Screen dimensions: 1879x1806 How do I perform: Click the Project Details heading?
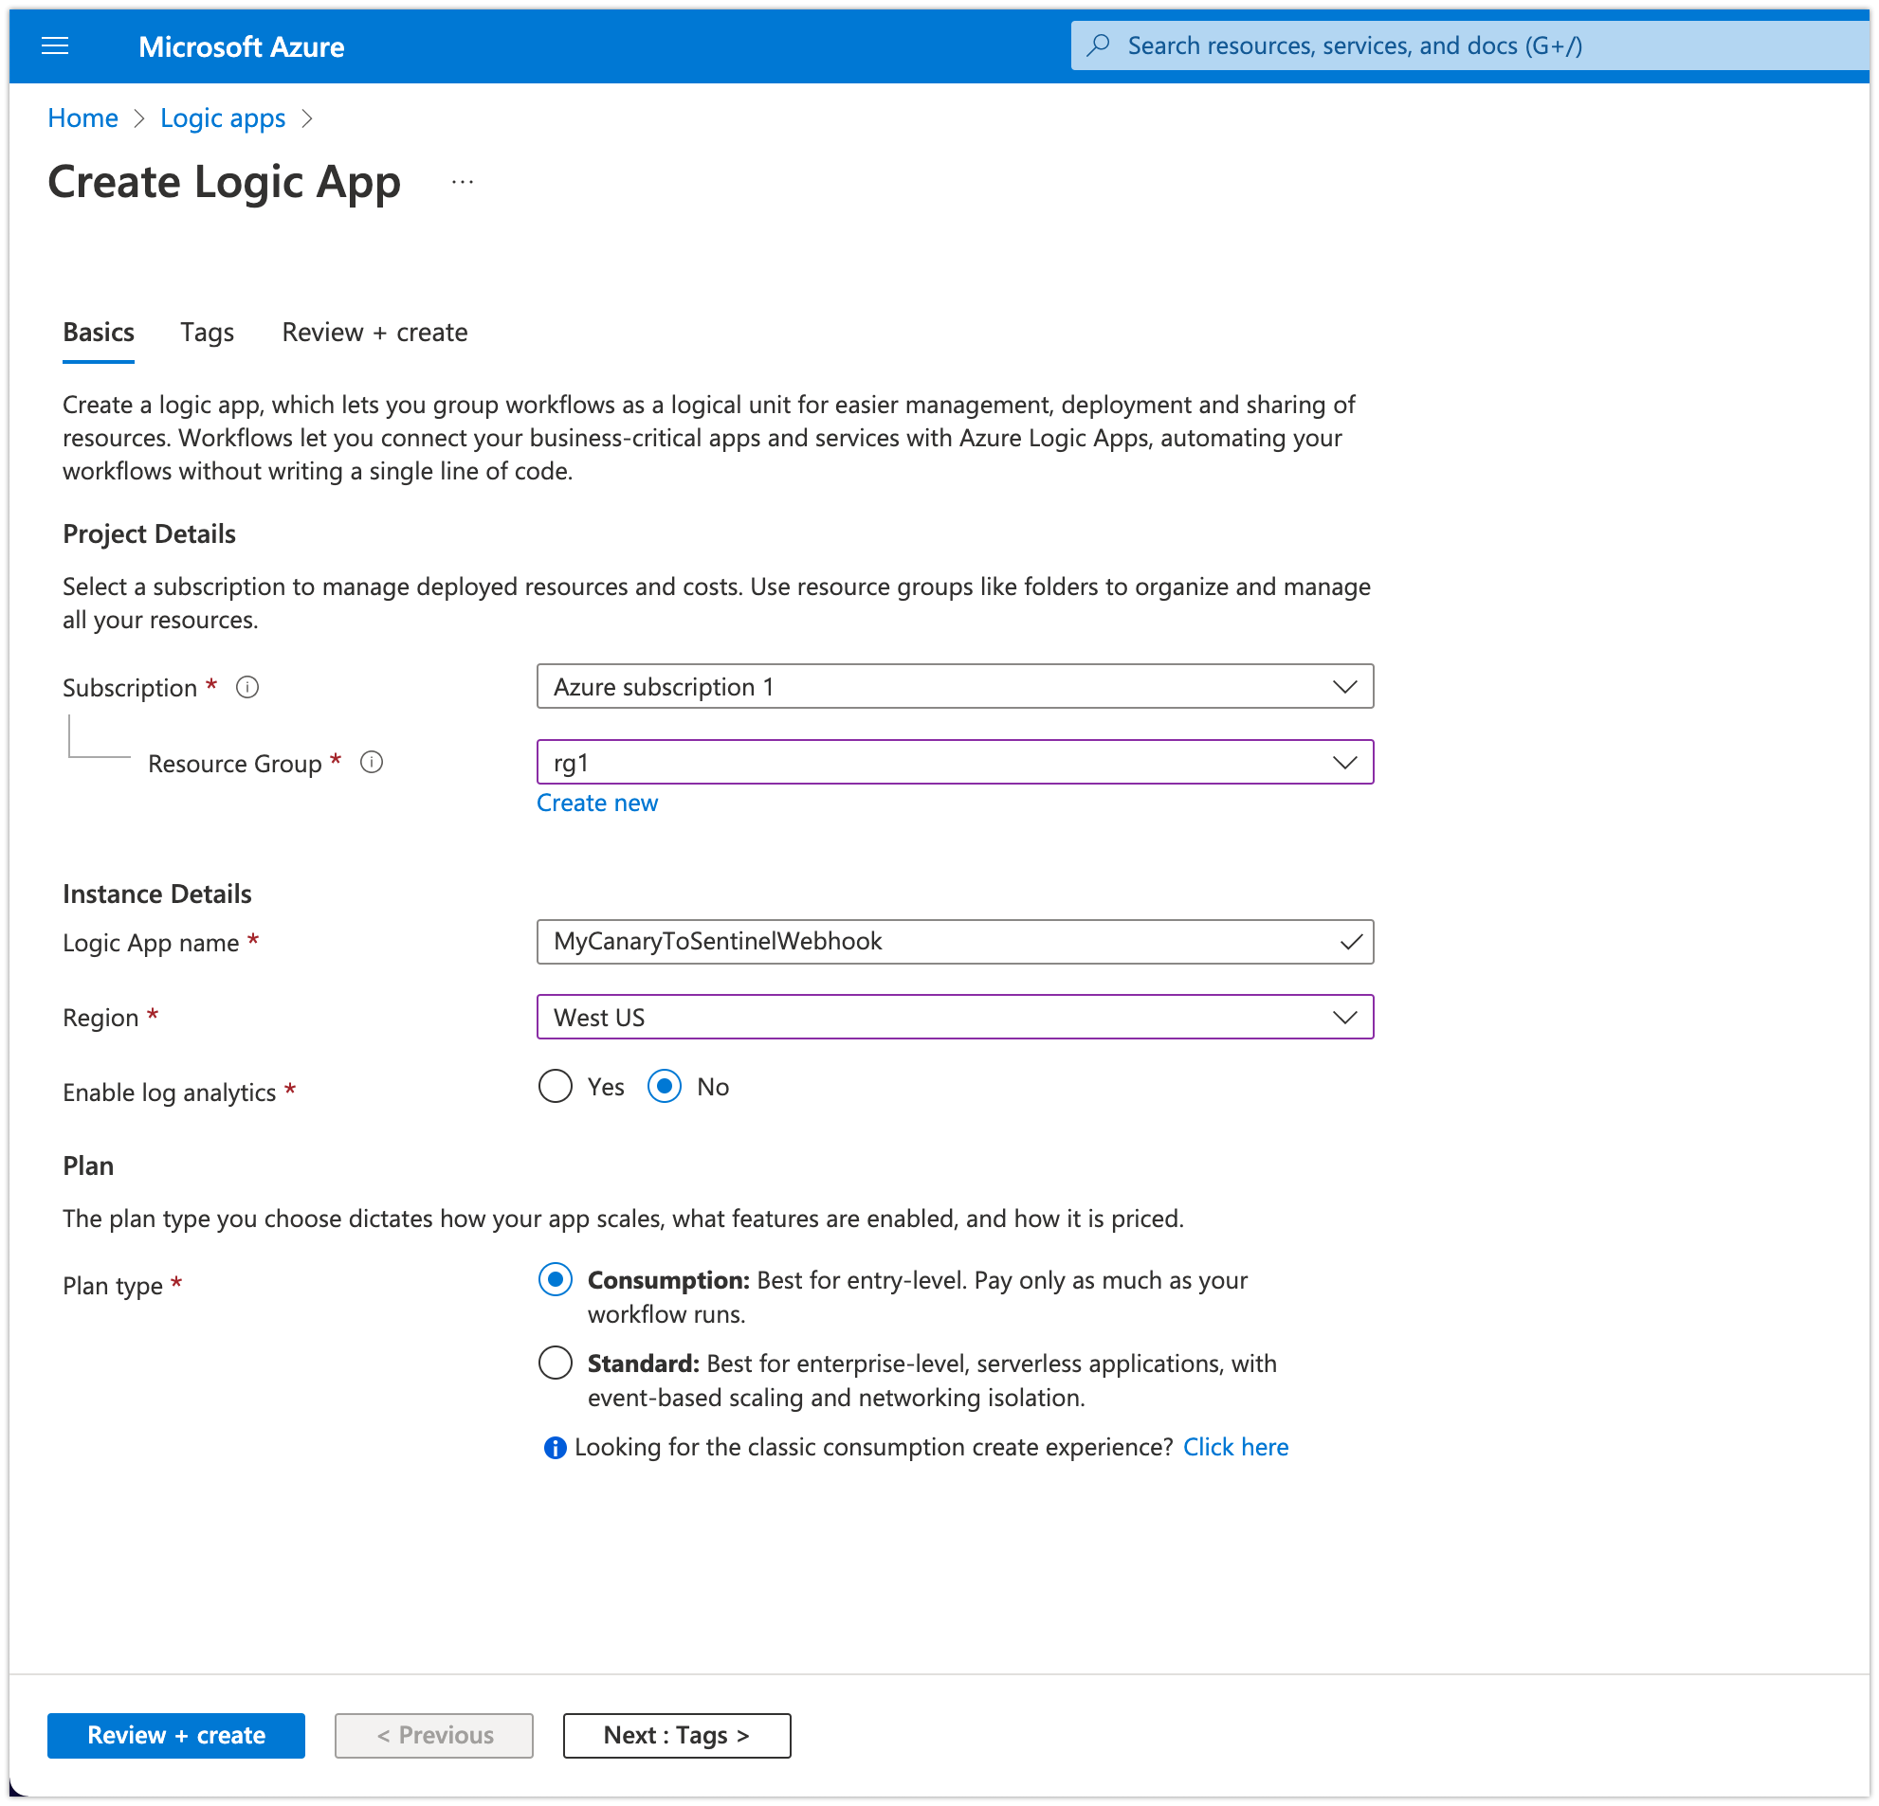point(150,533)
